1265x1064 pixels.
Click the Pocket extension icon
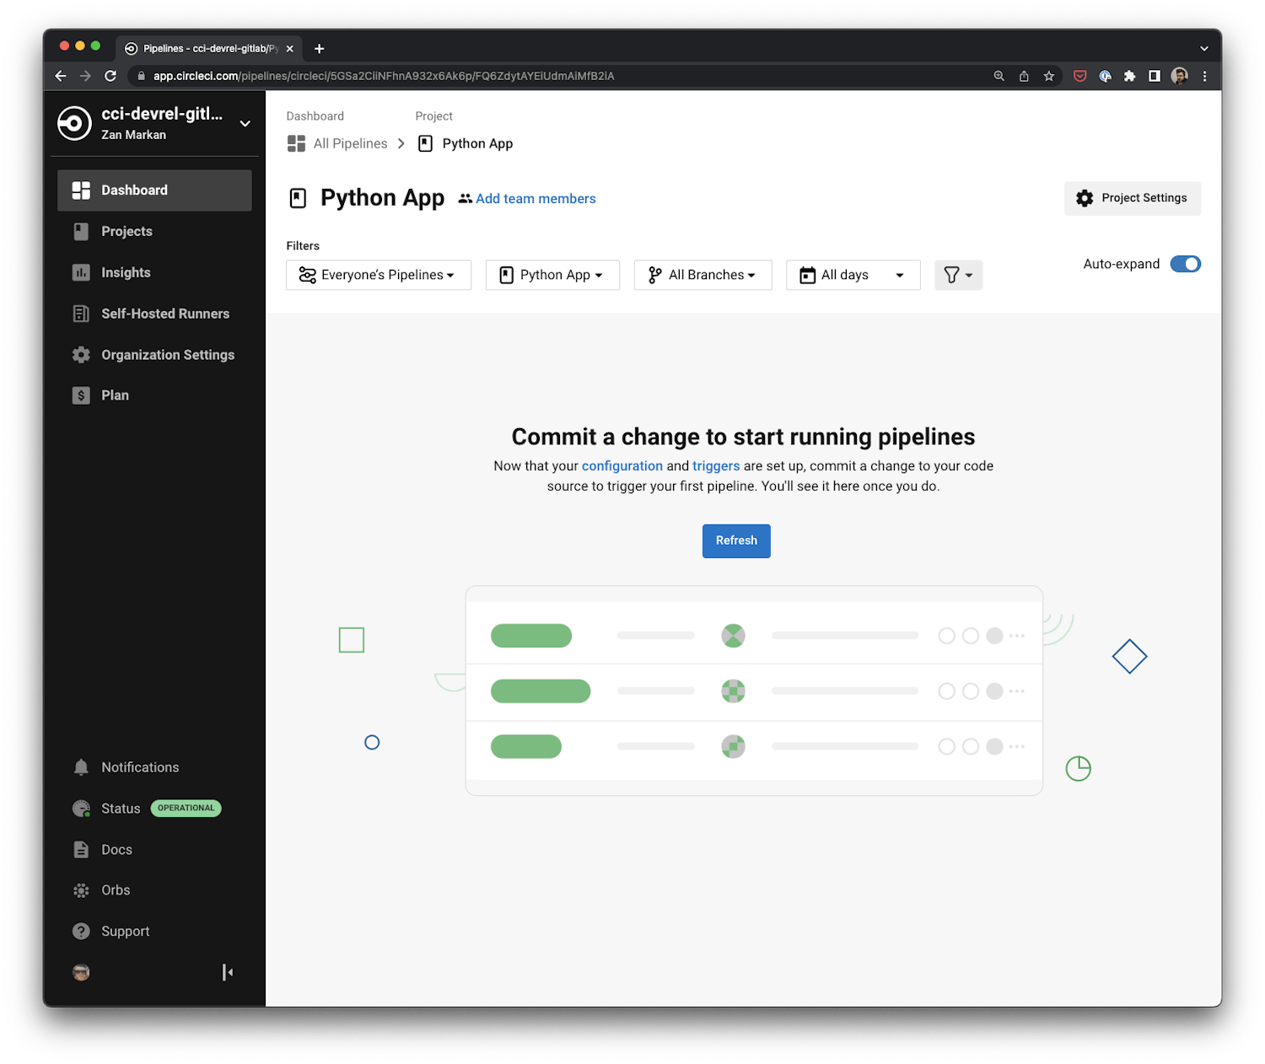tap(1079, 76)
